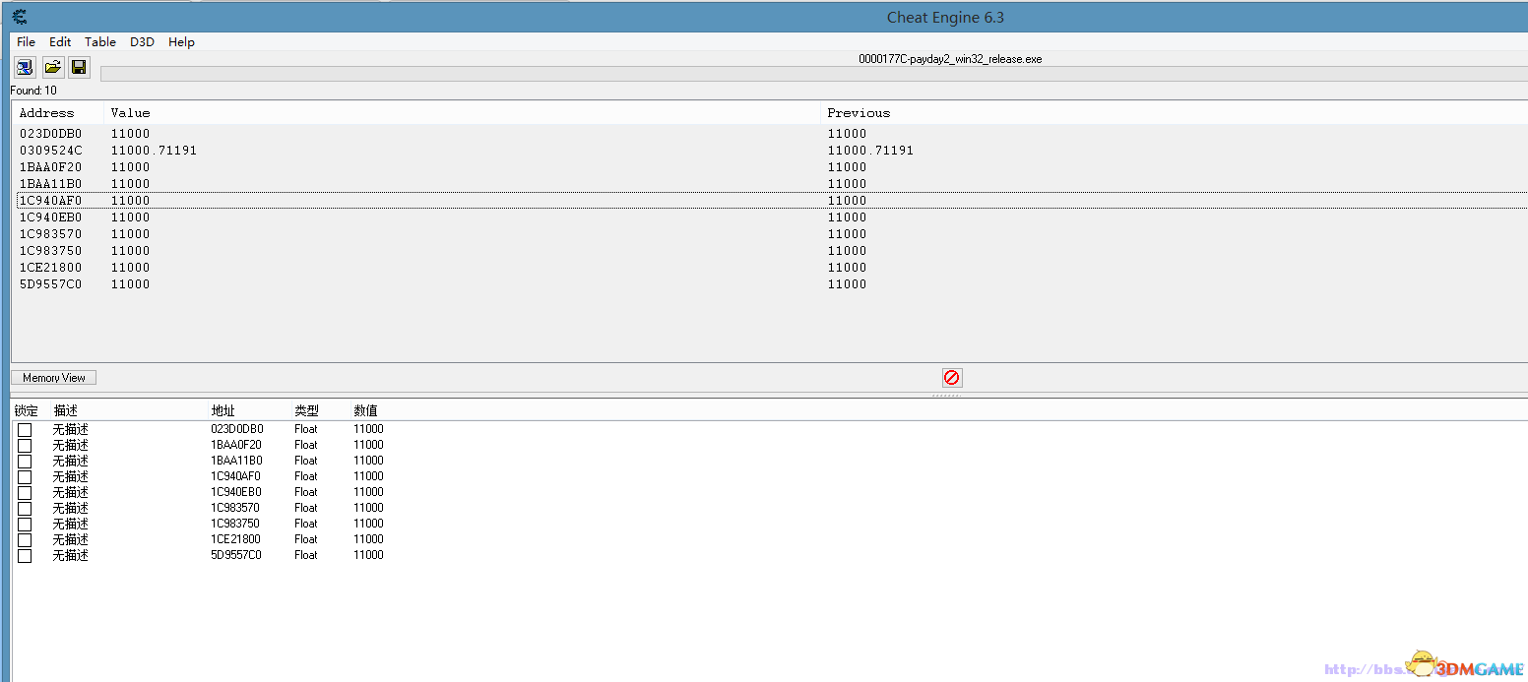The height and width of the screenshot is (682, 1528).
Task: Enable the freeze checkbox for table address 1BAA0F20
Action: 25,446
